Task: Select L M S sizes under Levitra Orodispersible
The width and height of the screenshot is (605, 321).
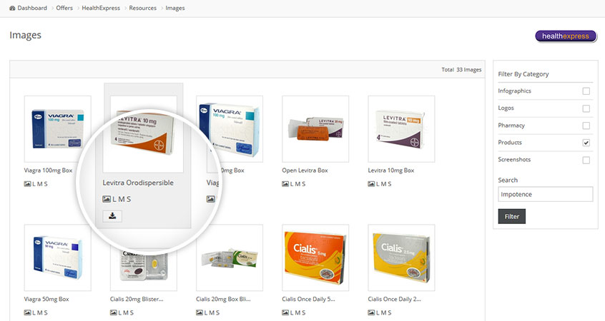Action: pyautogui.click(x=122, y=199)
